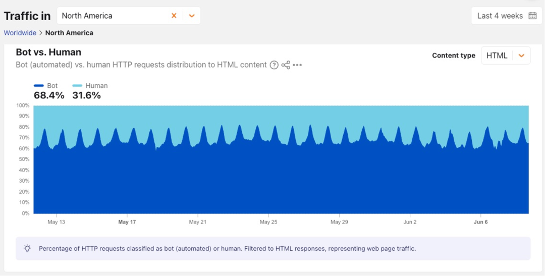The height and width of the screenshot is (276, 545).
Task: Toggle the Human series legend
Action: pyautogui.click(x=90, y=85)
